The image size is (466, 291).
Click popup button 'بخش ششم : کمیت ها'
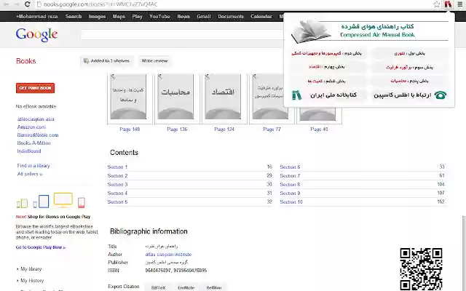click(x=327, y=81)
